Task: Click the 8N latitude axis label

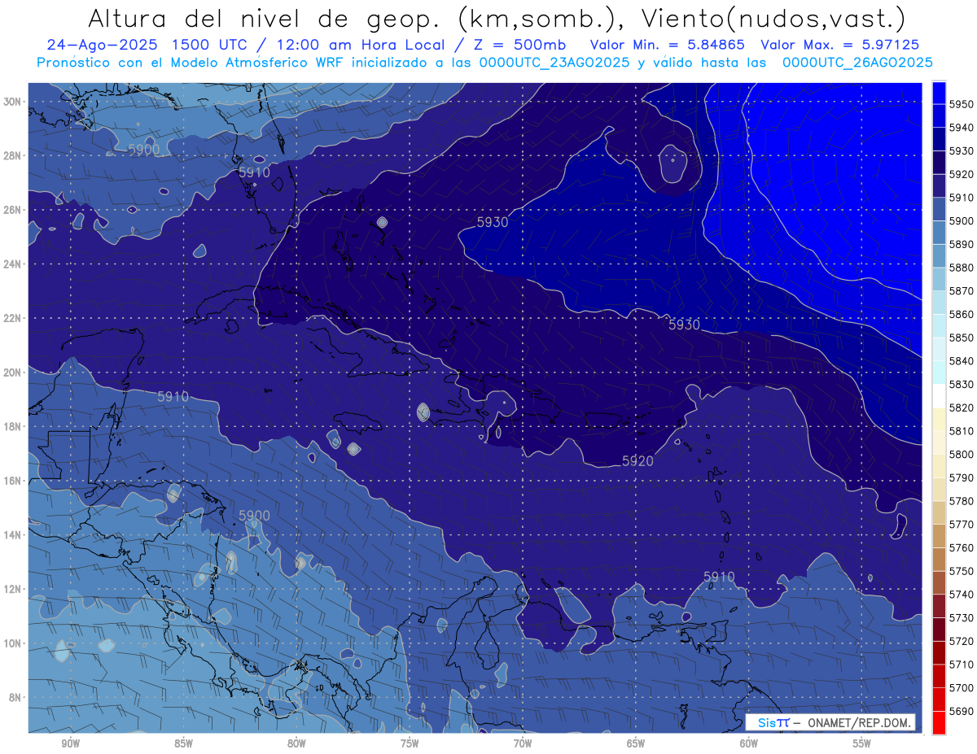Action: [15, 698]
